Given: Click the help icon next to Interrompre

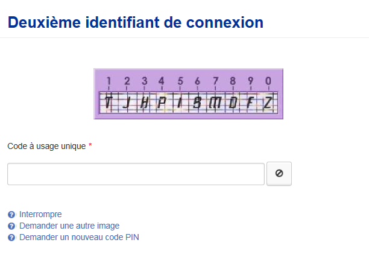Looking at the screenshot, I should [x=11, y=215].
